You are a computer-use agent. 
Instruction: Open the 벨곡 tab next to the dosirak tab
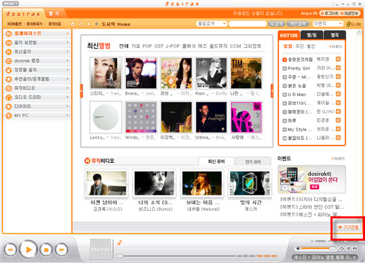(54, 14)
